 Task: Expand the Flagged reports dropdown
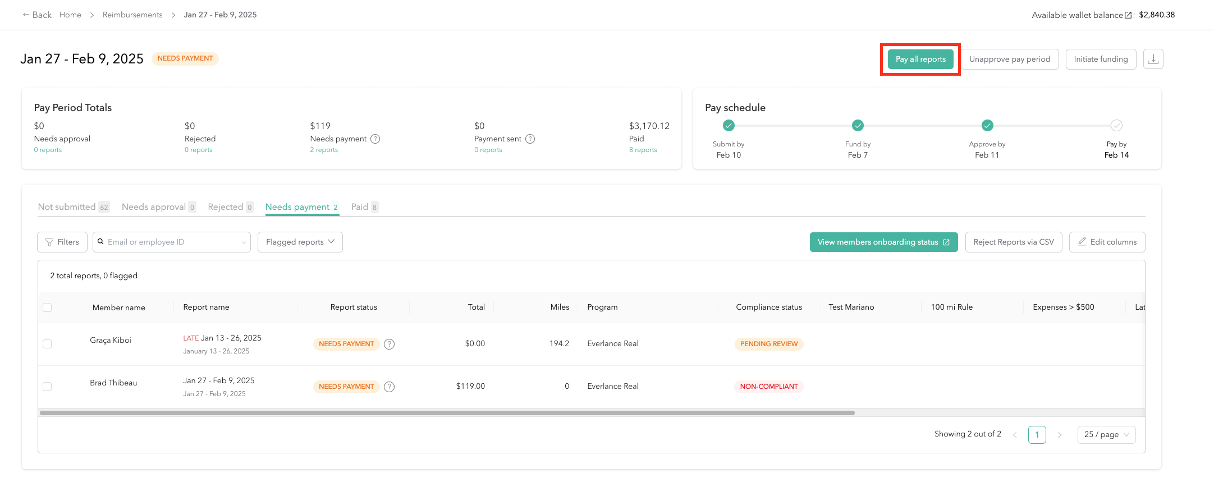pos(300,242)
